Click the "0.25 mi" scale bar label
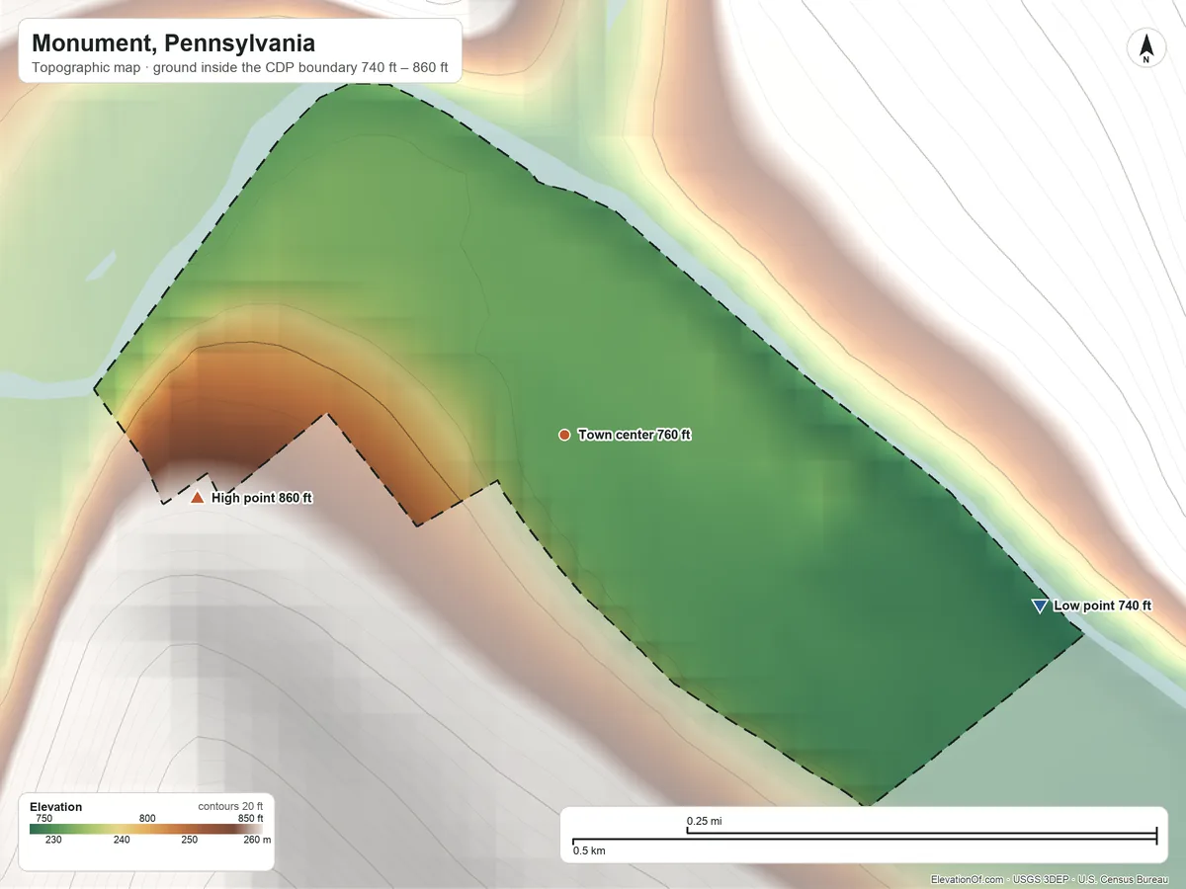Screen dimensions: 1186x889 704,821
